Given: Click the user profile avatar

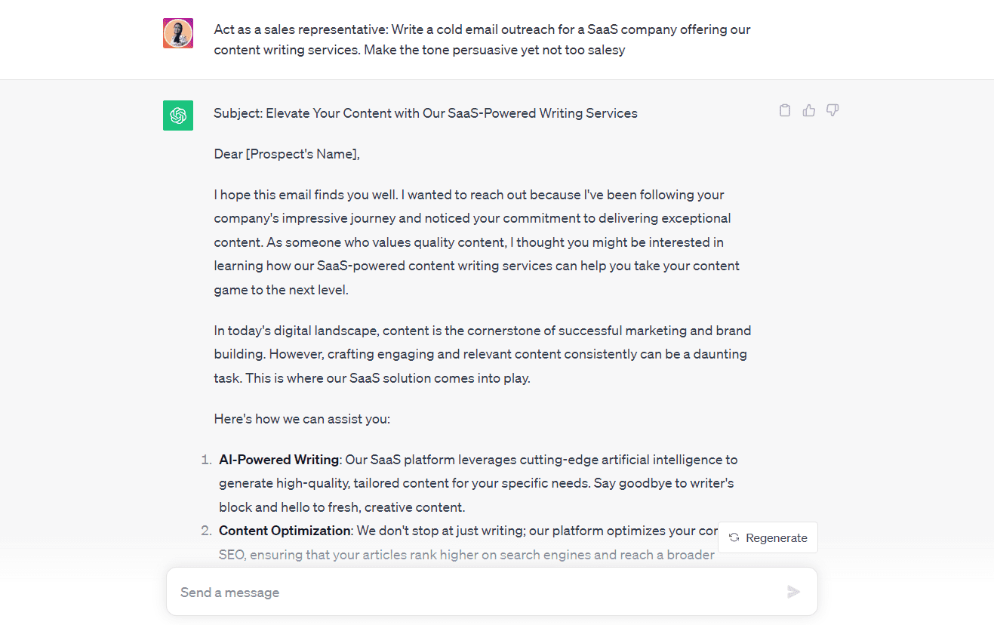Looking at the screenshot, I should point(177,33).
